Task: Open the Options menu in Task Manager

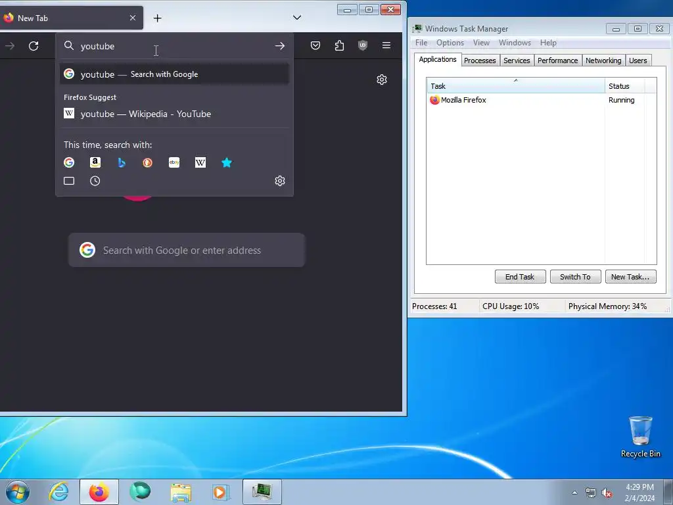Action: coord(450,43)
